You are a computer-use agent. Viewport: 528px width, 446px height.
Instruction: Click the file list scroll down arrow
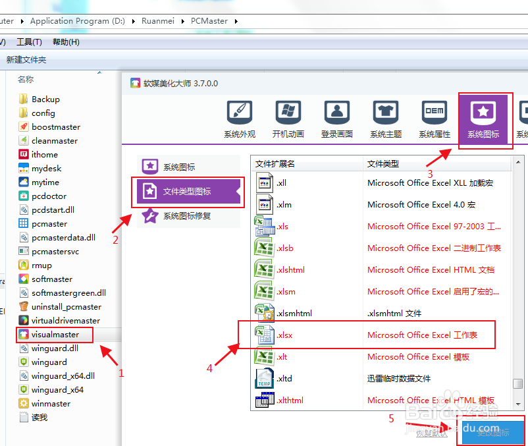[x=518, y=404]
